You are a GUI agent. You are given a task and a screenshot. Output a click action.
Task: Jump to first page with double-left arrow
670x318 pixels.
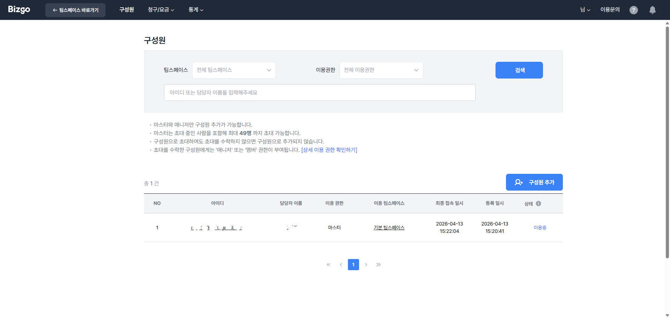pos(328,265)
